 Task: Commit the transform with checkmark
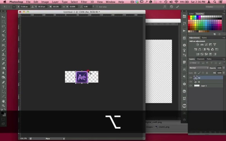tap(177, 7)
